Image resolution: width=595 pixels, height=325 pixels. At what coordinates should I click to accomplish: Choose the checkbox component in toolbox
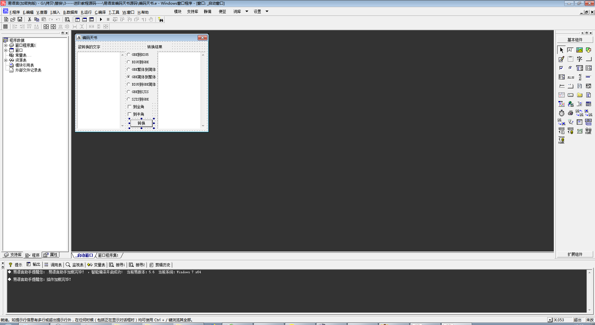tap(561, 68)
